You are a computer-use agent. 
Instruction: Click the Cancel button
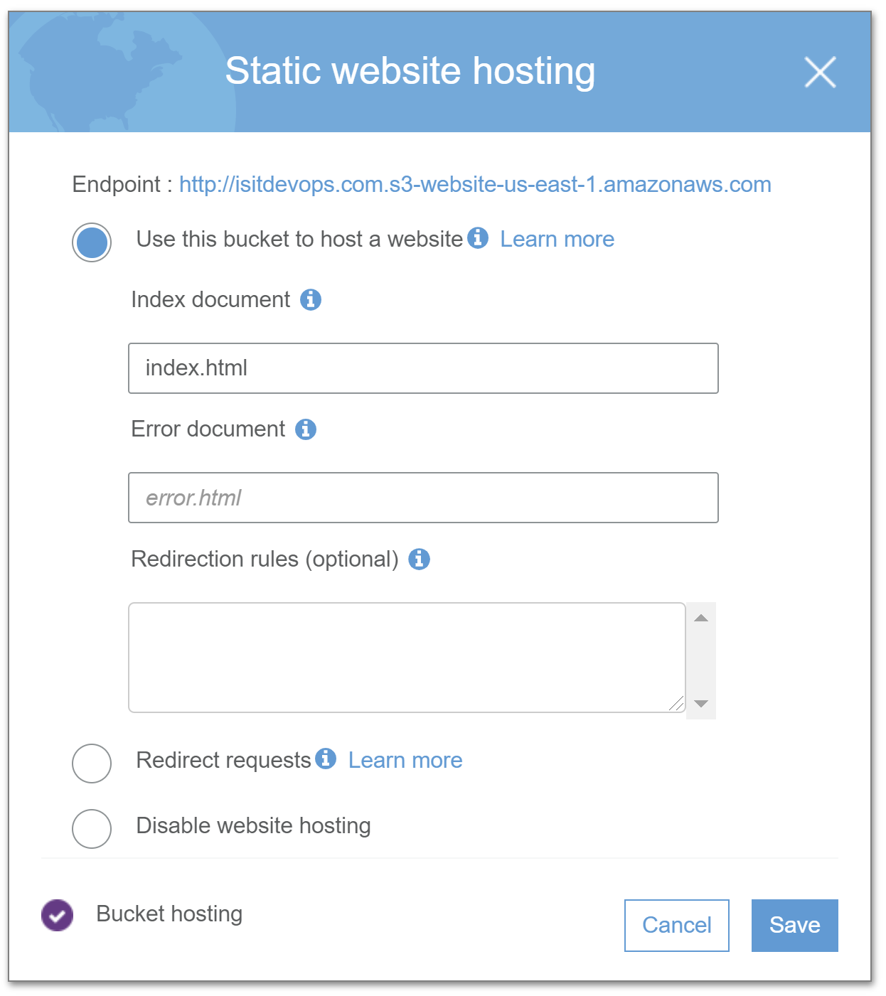coord(677,926)
